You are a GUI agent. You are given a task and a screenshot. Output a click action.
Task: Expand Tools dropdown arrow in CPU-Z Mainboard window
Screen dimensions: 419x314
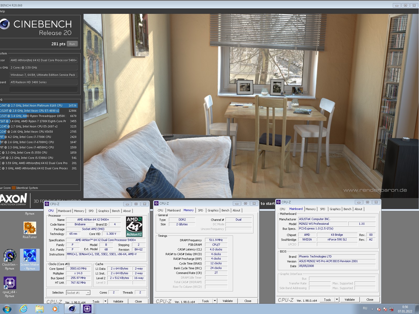pos(337,300)
